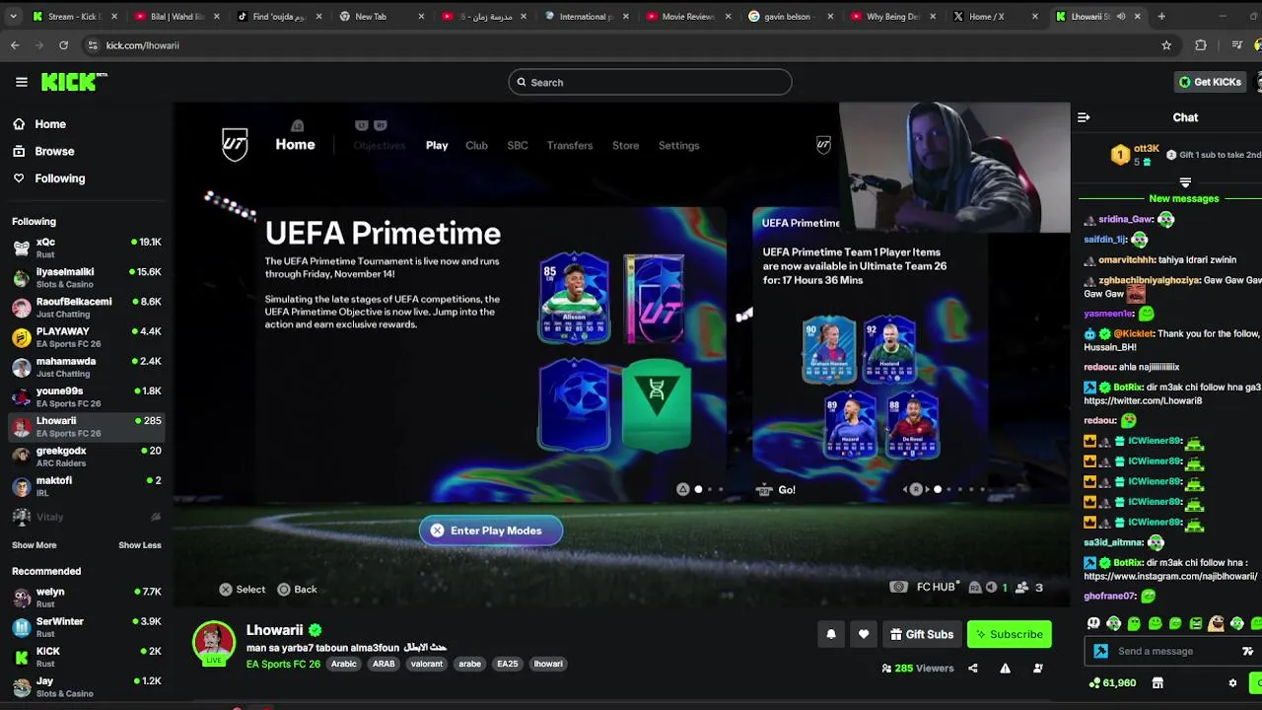Open maktofi channel in sidebar

(87, 486)
